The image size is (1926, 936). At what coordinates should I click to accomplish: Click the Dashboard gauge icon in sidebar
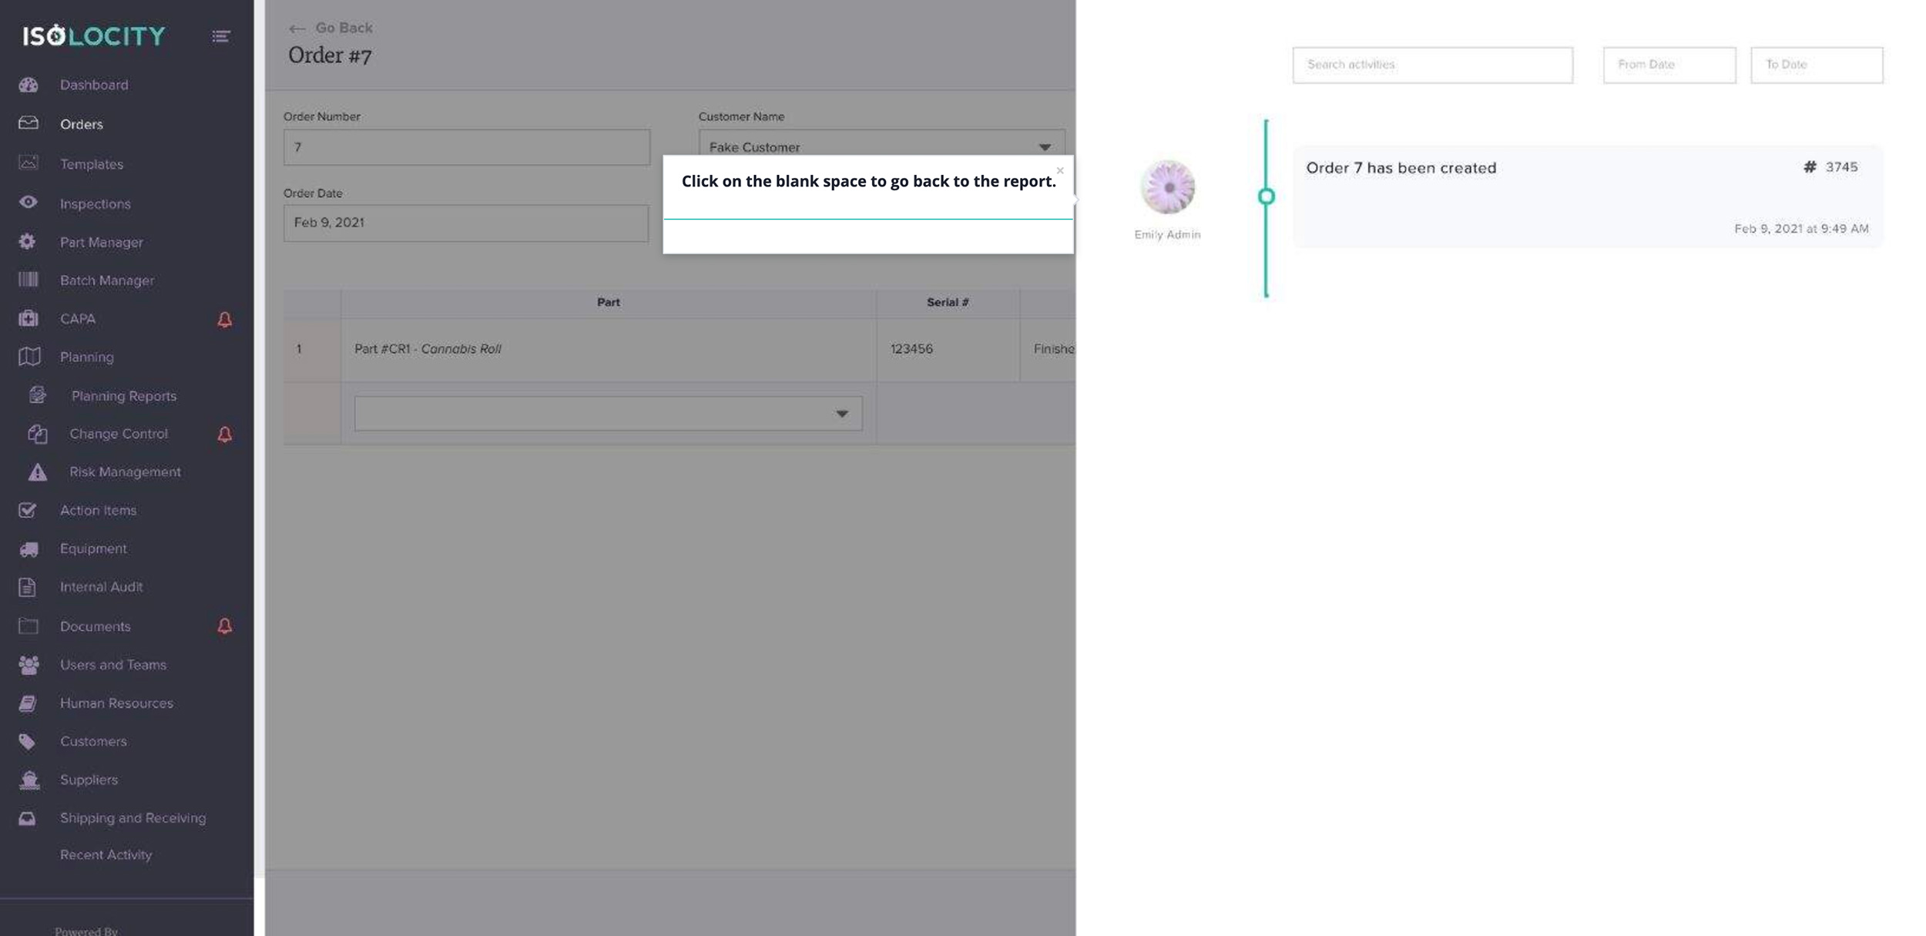tap(29, 85)
